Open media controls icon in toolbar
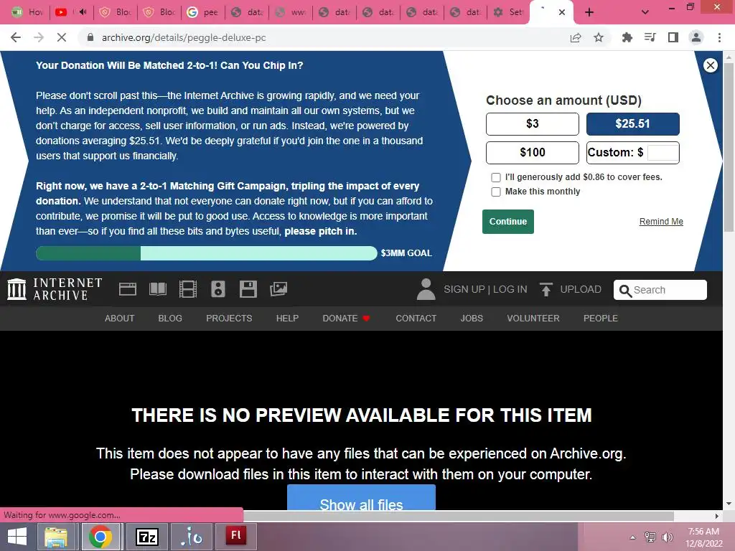 point(650,37)
